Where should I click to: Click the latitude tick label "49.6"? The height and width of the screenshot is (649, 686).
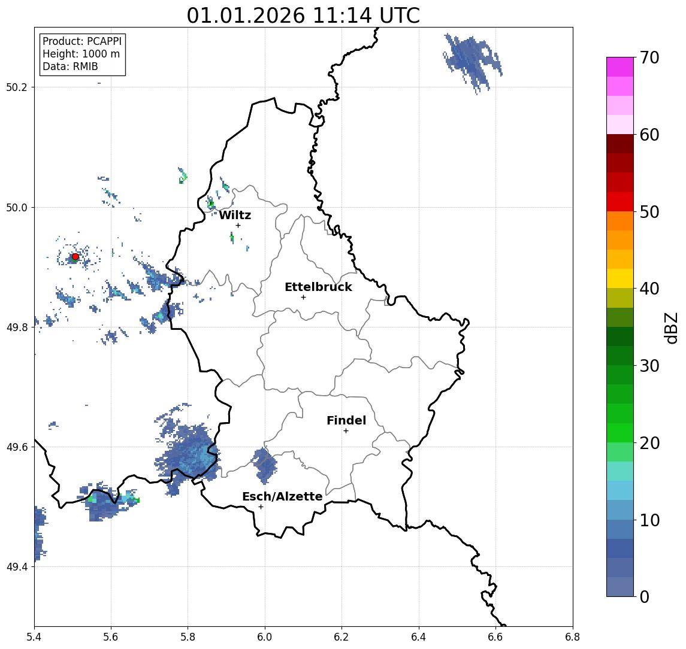point(17,447)
